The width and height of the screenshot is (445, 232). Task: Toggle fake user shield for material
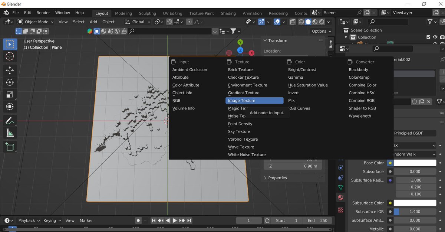pyautogui.click(x=415, y=101)
